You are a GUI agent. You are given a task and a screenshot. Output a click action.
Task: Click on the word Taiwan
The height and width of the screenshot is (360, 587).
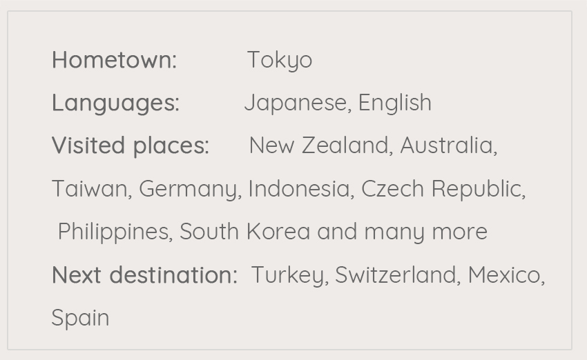tap(89, 188)
